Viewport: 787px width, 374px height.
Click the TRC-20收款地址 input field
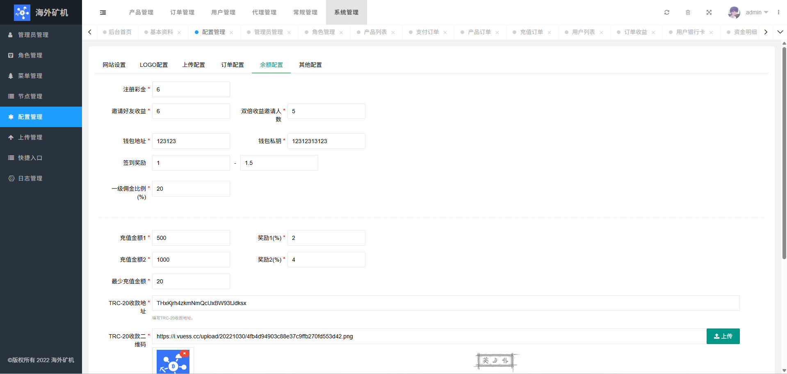(445, 303)
